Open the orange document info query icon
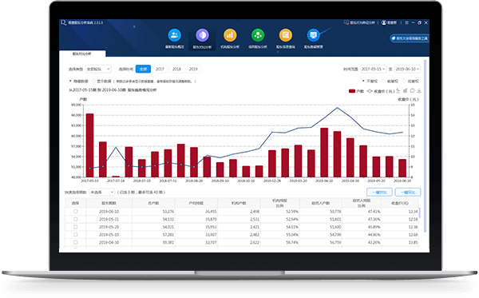 (286, 35)
